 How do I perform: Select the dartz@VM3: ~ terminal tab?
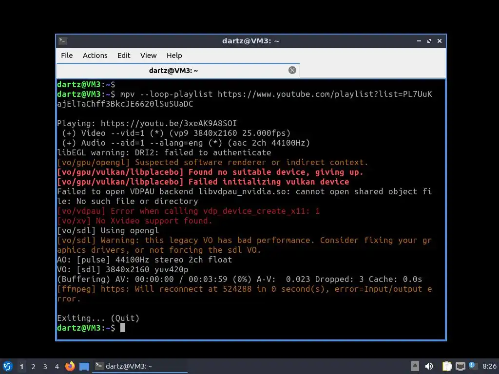click(x=178, y=70)
